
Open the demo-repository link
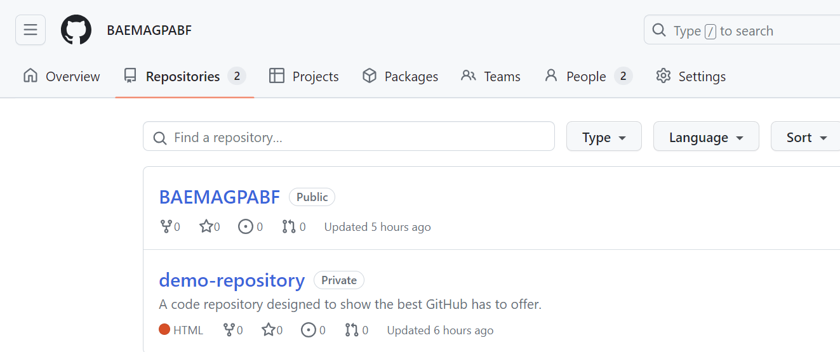232,280
